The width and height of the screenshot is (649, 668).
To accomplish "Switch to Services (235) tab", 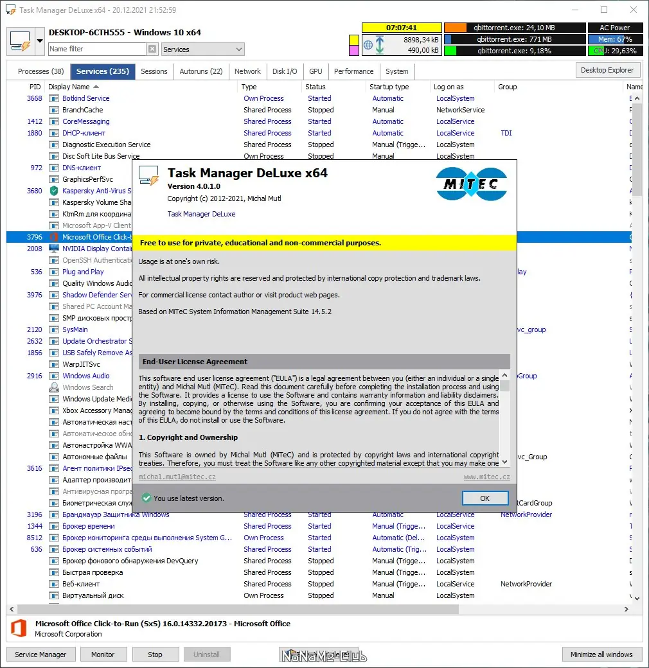I will click(x=103, y=71).
